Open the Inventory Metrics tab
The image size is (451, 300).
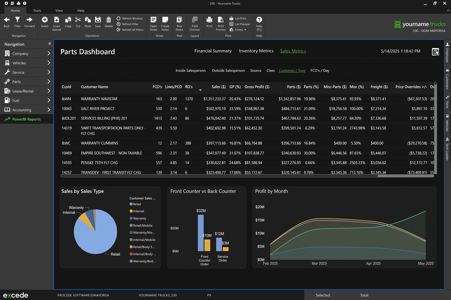[x=256, y=51]
